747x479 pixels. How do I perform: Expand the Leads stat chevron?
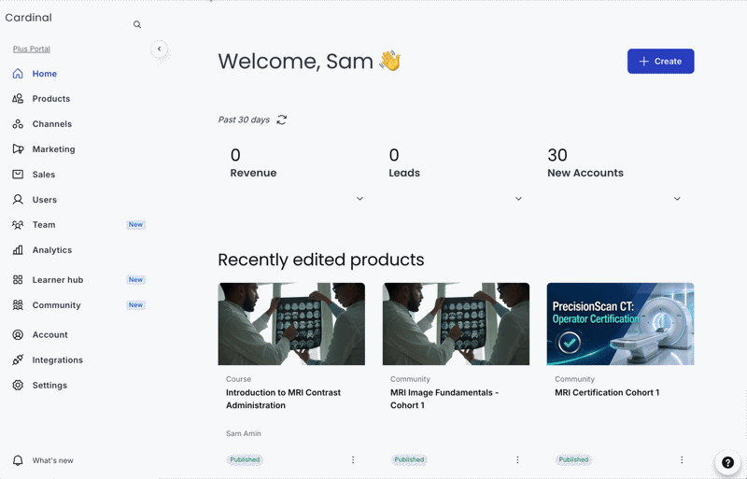point(518,199)
